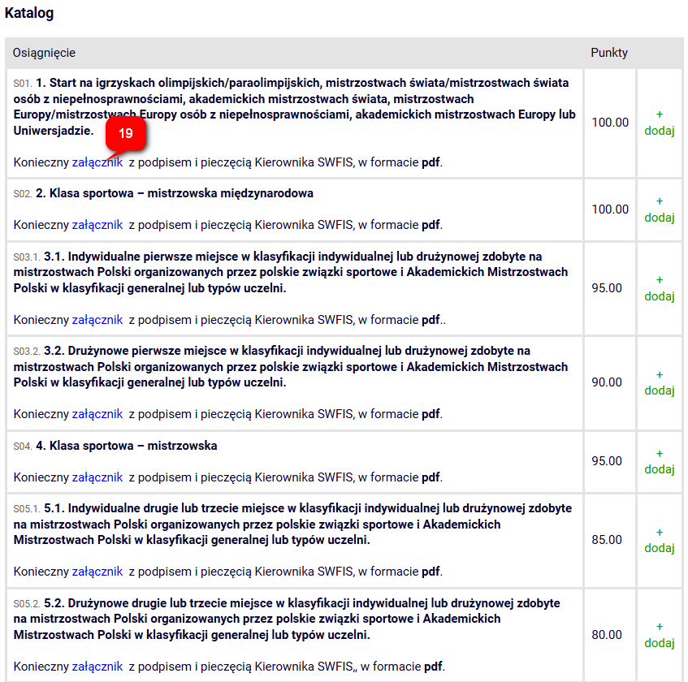This screenshot has height=682, width=688.
Task: Click the '3.2. Drużynowe pierwsze miejsce' title
Action: click(x=291, y=367)
